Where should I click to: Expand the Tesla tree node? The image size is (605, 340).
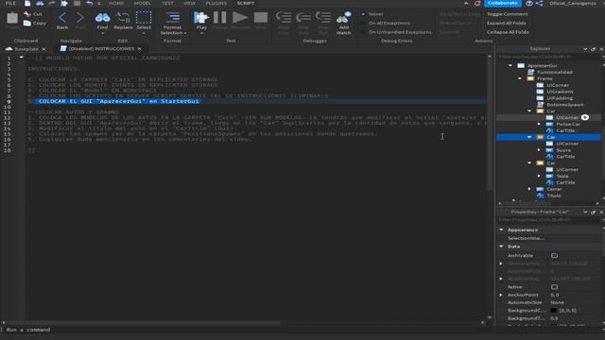tap(539, 176)
